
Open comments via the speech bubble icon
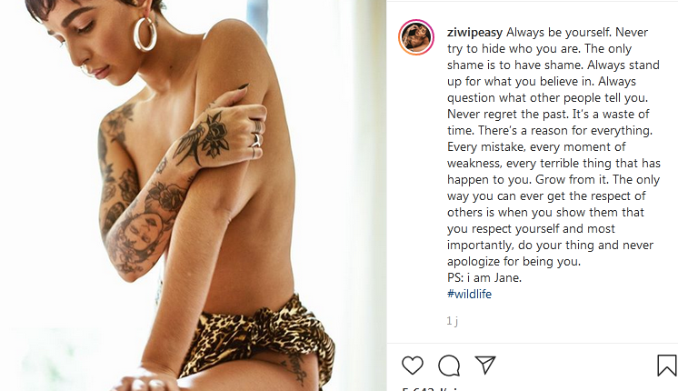[x=449, y=366]
